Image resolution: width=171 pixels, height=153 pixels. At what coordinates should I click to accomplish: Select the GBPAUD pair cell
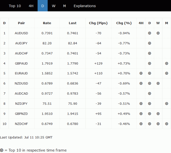click(21, 63)
